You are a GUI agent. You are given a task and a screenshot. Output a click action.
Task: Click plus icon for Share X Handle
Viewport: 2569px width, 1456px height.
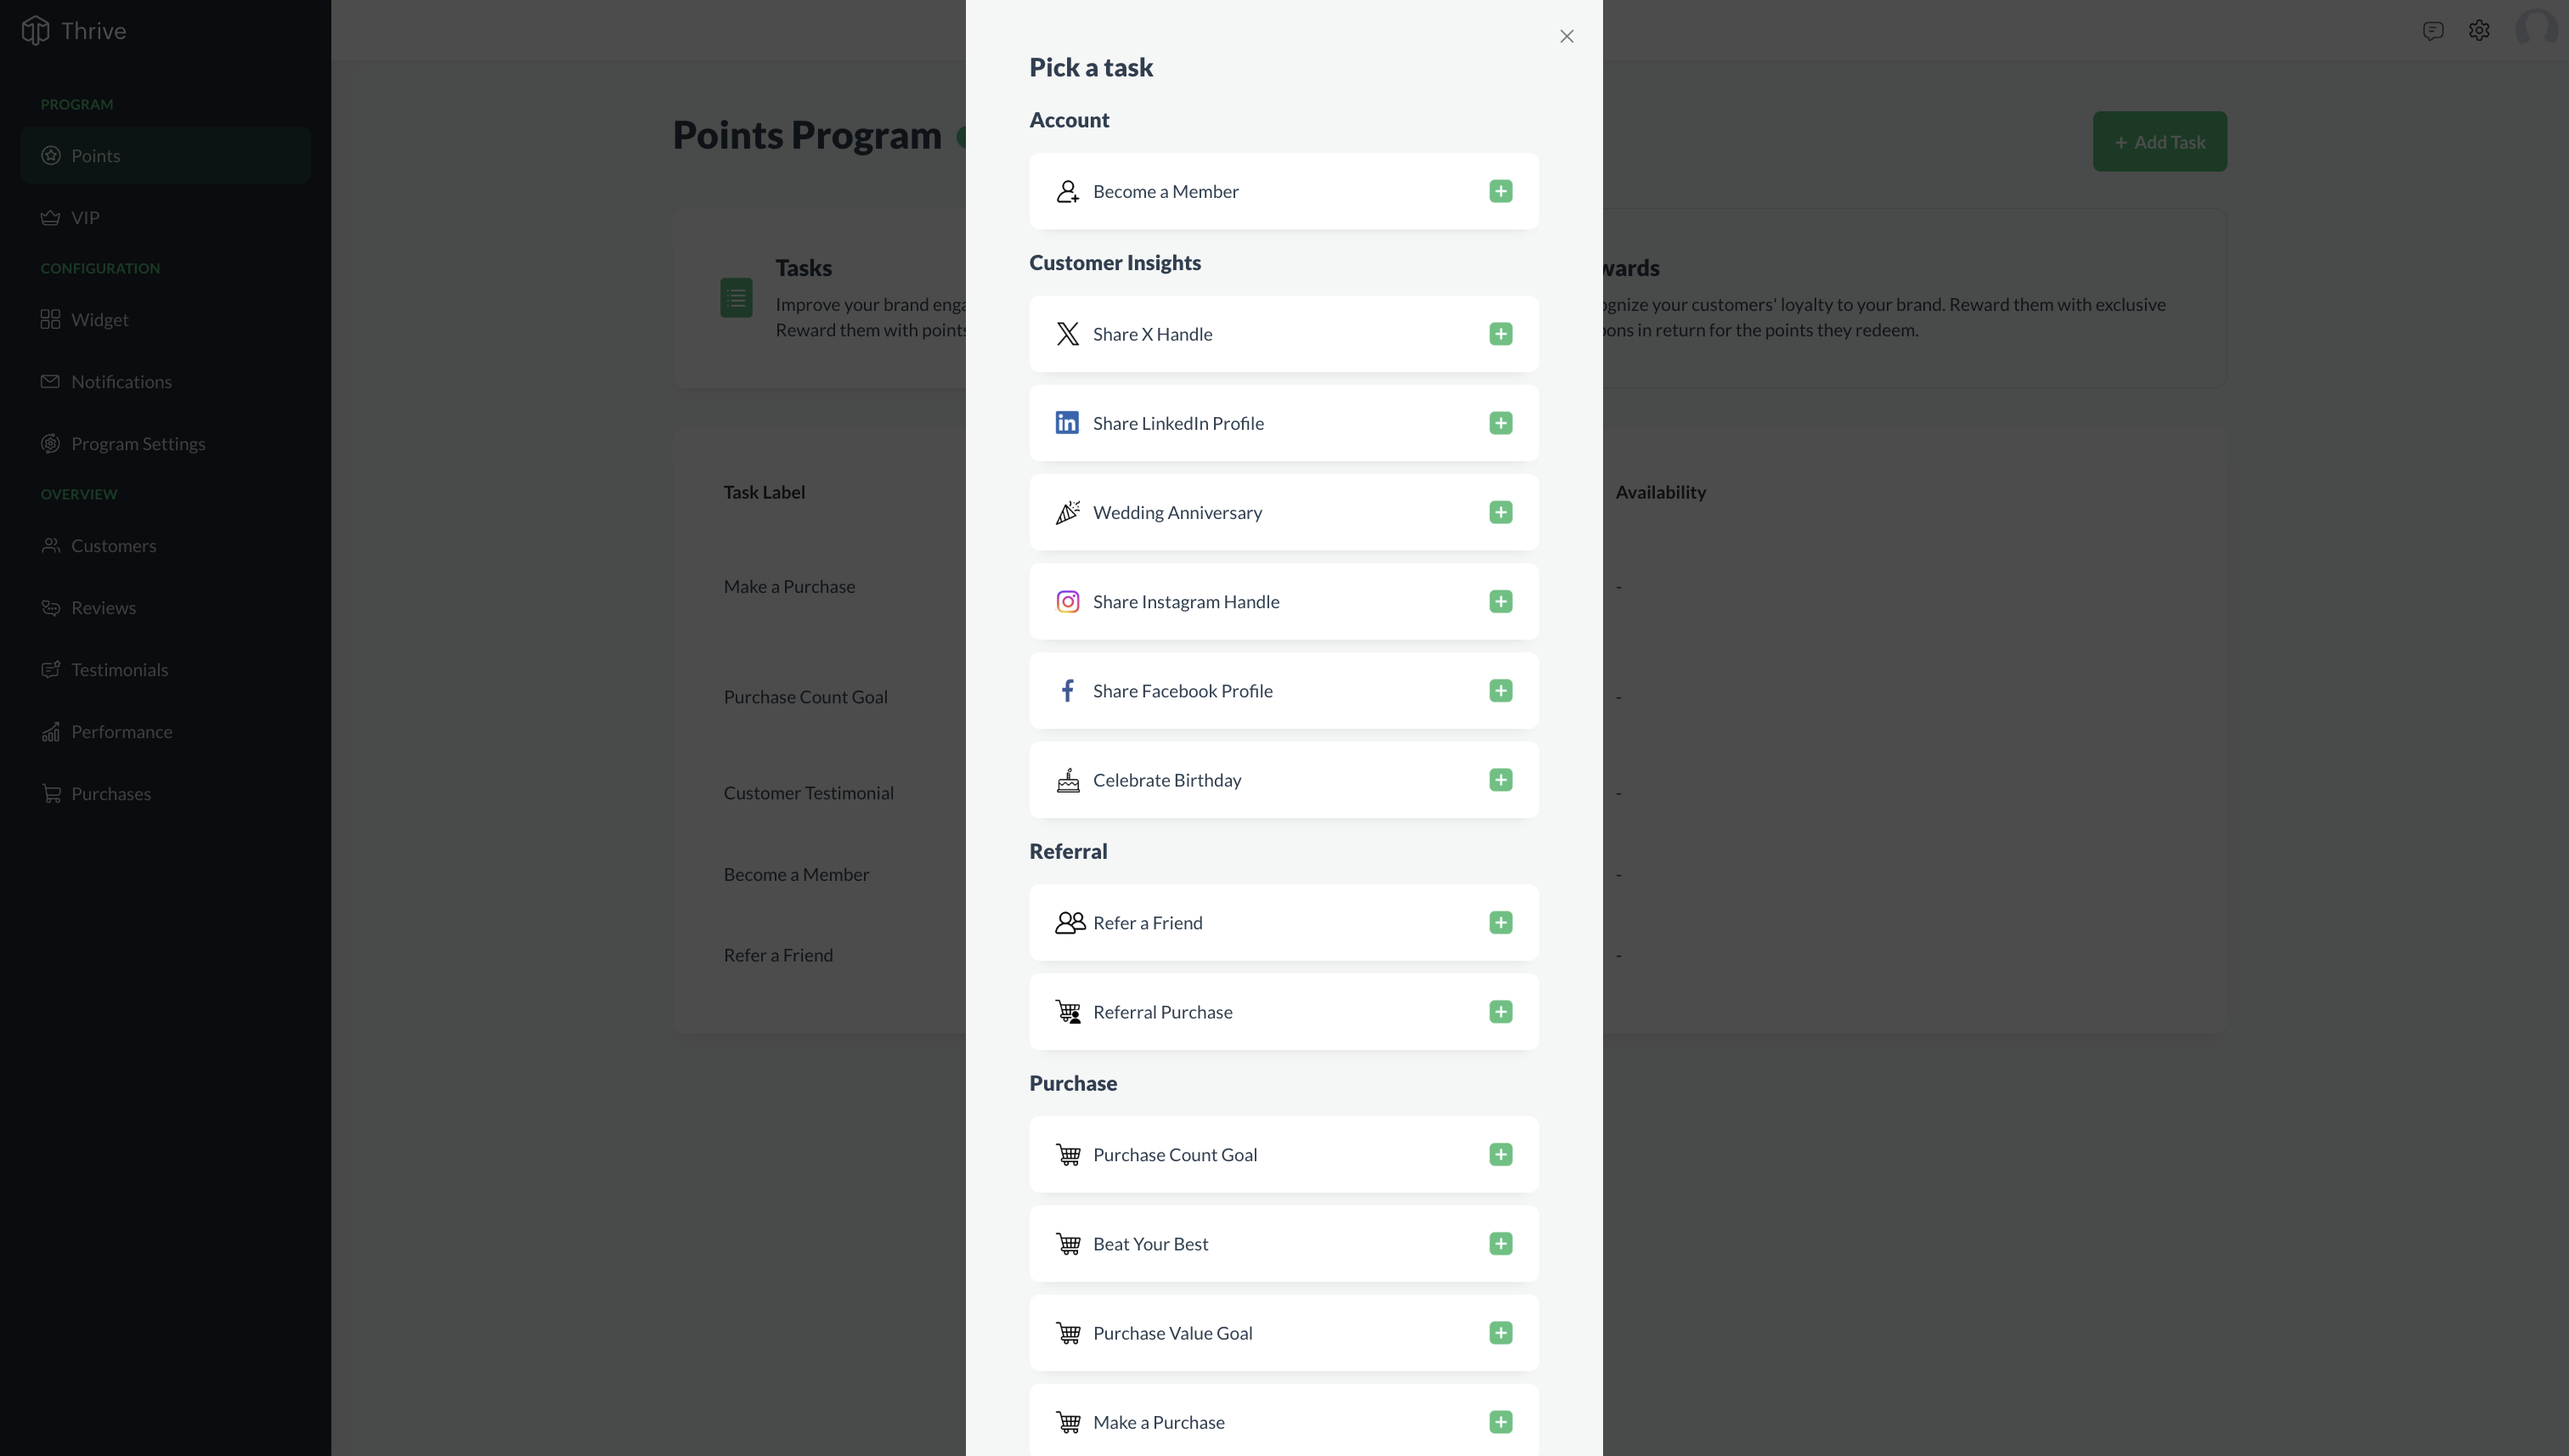(x=1500, y=334)
